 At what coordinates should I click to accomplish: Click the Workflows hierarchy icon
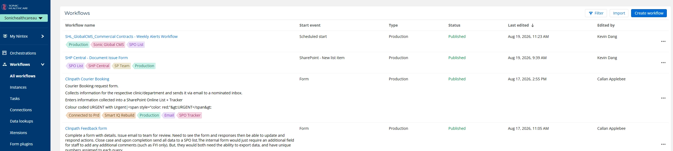pos(5,64)
